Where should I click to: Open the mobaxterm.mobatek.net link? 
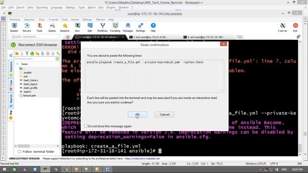(142, 159)
